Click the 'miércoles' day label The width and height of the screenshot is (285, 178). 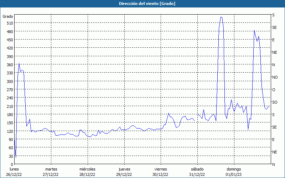coord(87,169)
